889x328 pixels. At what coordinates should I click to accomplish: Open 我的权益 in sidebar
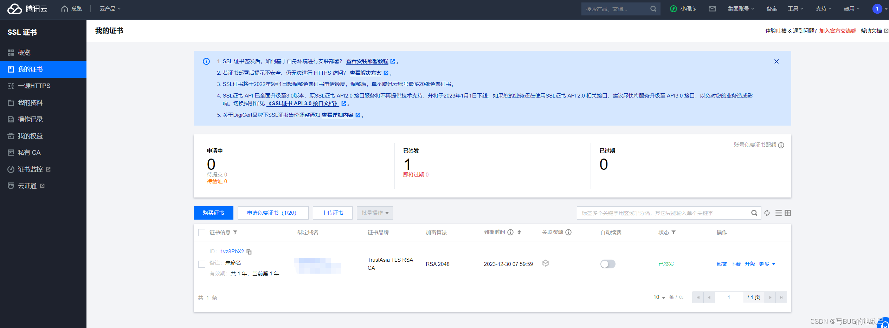pyautogui.click(x=43, y=136)
